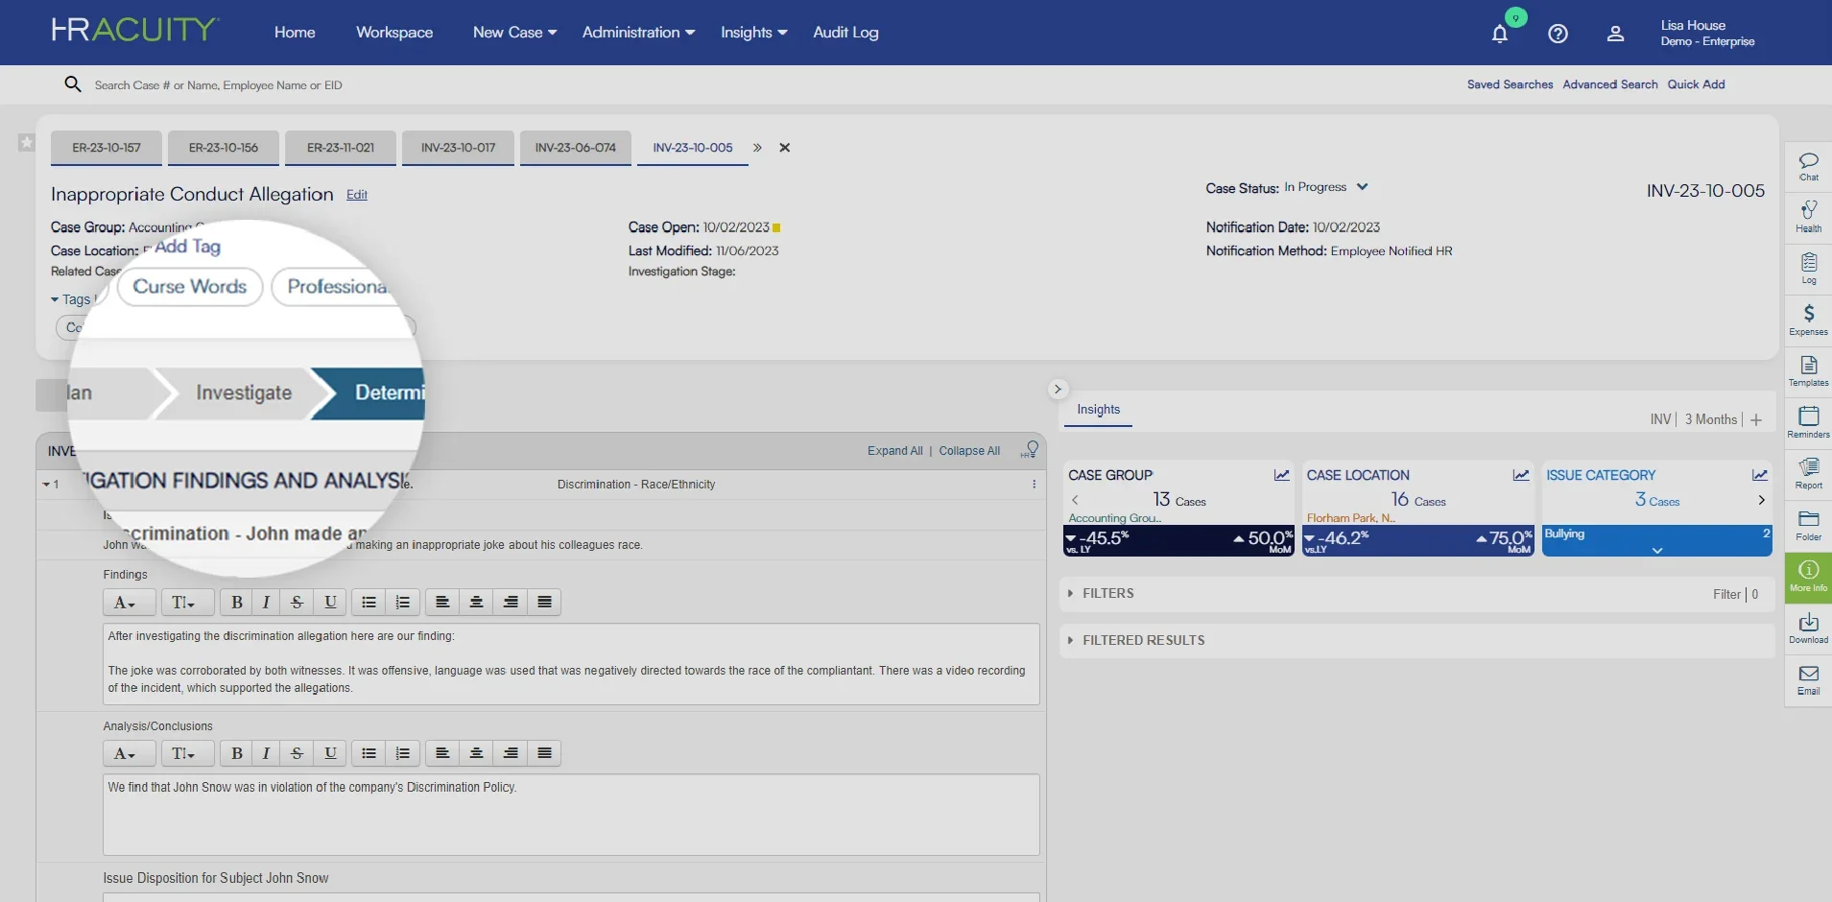The height and width of the screenshot is (902, 1832).
Task: Open font dropdown in Findings toolbar
Action: 129,602
